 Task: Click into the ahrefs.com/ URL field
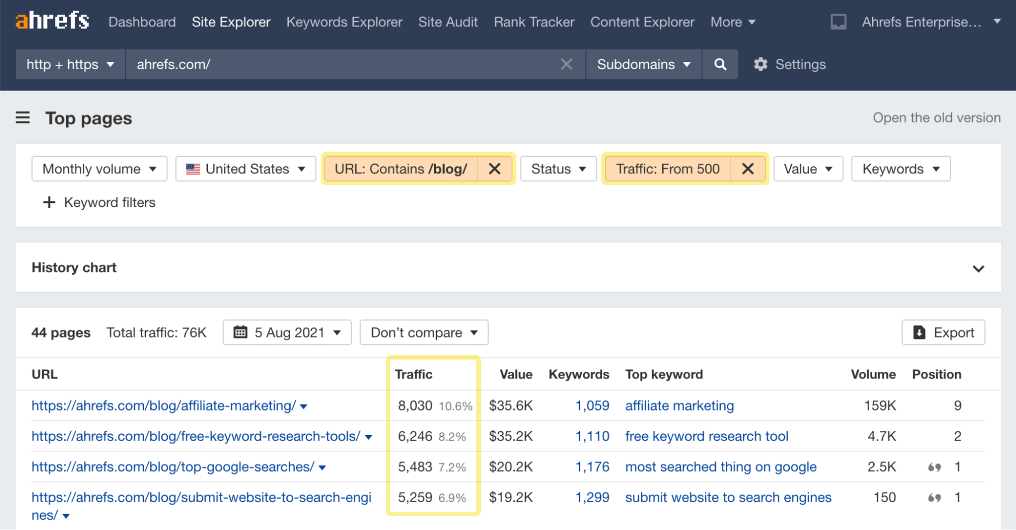[x=341, y=65]
